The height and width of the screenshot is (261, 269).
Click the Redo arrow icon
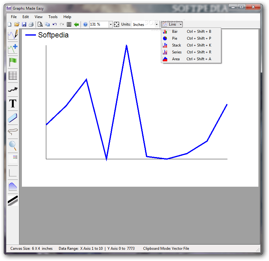pos(62,24)
